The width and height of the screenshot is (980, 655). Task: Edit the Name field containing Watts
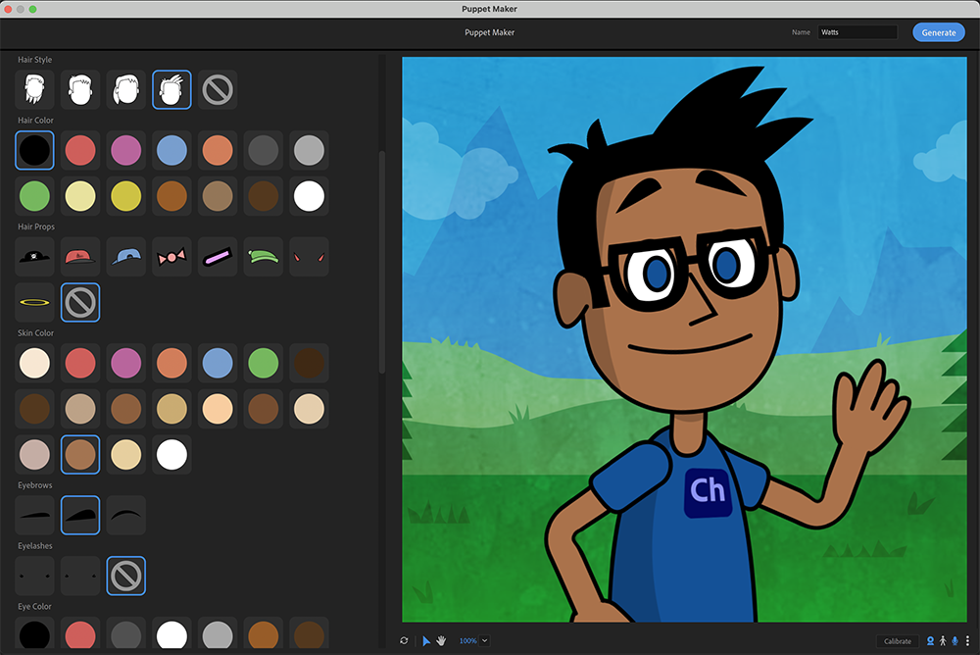[x=857, y=32]
